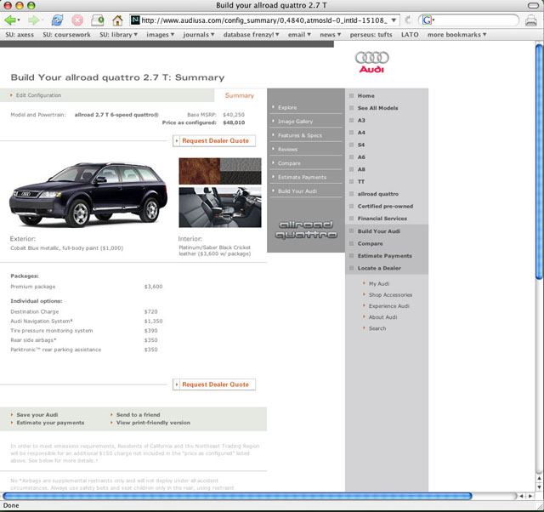Select 'Estimate Payments' in the gray menu
The height and width of the screenshot is (512, 544).
[302, 177]
